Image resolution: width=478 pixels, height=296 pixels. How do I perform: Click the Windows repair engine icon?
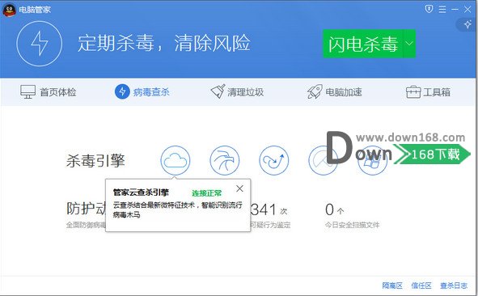pyautogui.click(x=372, y=160)
